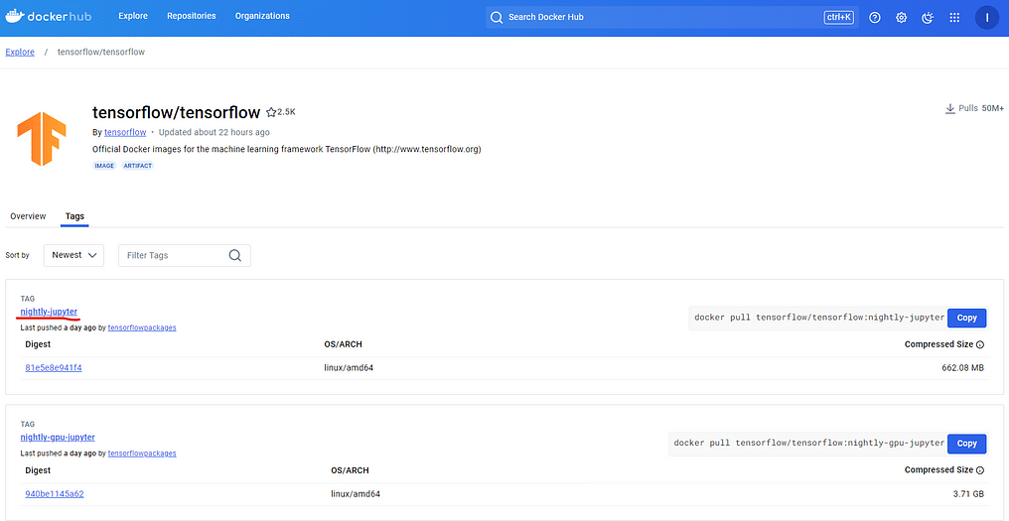Viewport: 1009px width, 521px height.
Task: Open digest 81e5e8e941f4
Action: click(54, 368)
